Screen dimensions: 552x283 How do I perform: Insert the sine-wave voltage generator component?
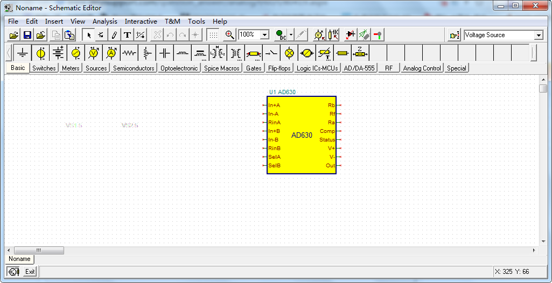76,53
